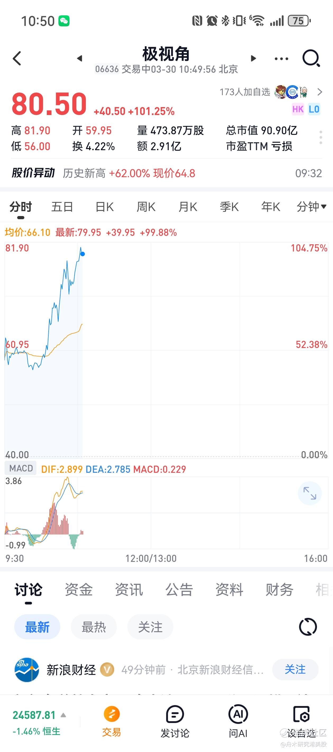Expand the 173人加自选 chevron
Viewport: 333px width, 752px height.
320,92
